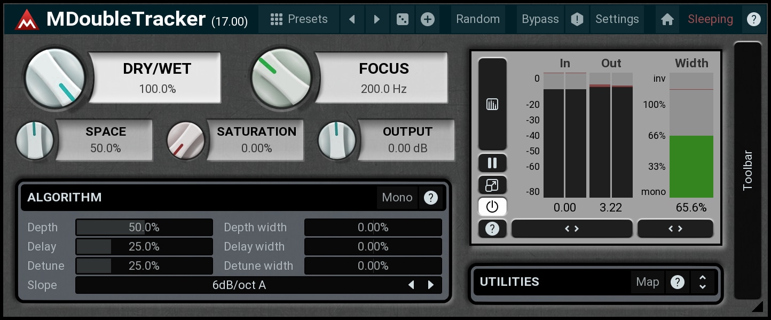Open the help question mark in header
Viewport: 771px width, 320px height.
click(x=753, y=19)
